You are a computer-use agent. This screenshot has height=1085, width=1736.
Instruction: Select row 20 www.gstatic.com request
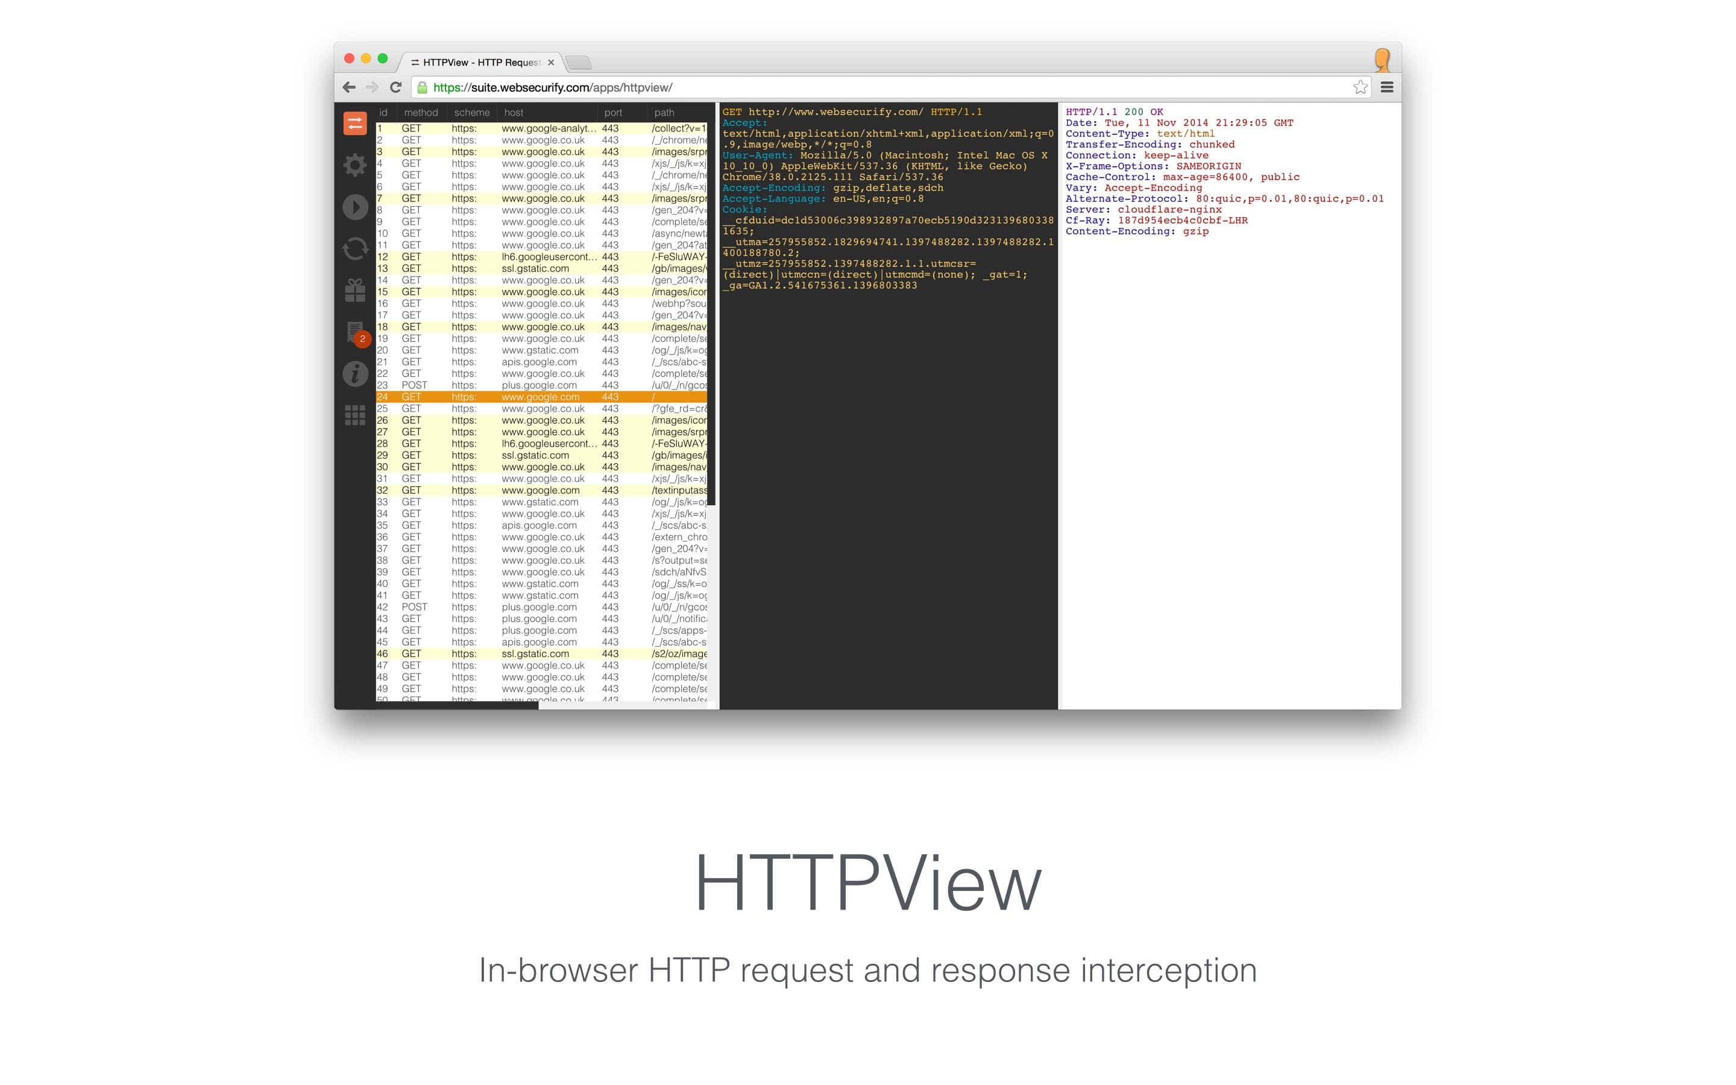pos(542,350)
